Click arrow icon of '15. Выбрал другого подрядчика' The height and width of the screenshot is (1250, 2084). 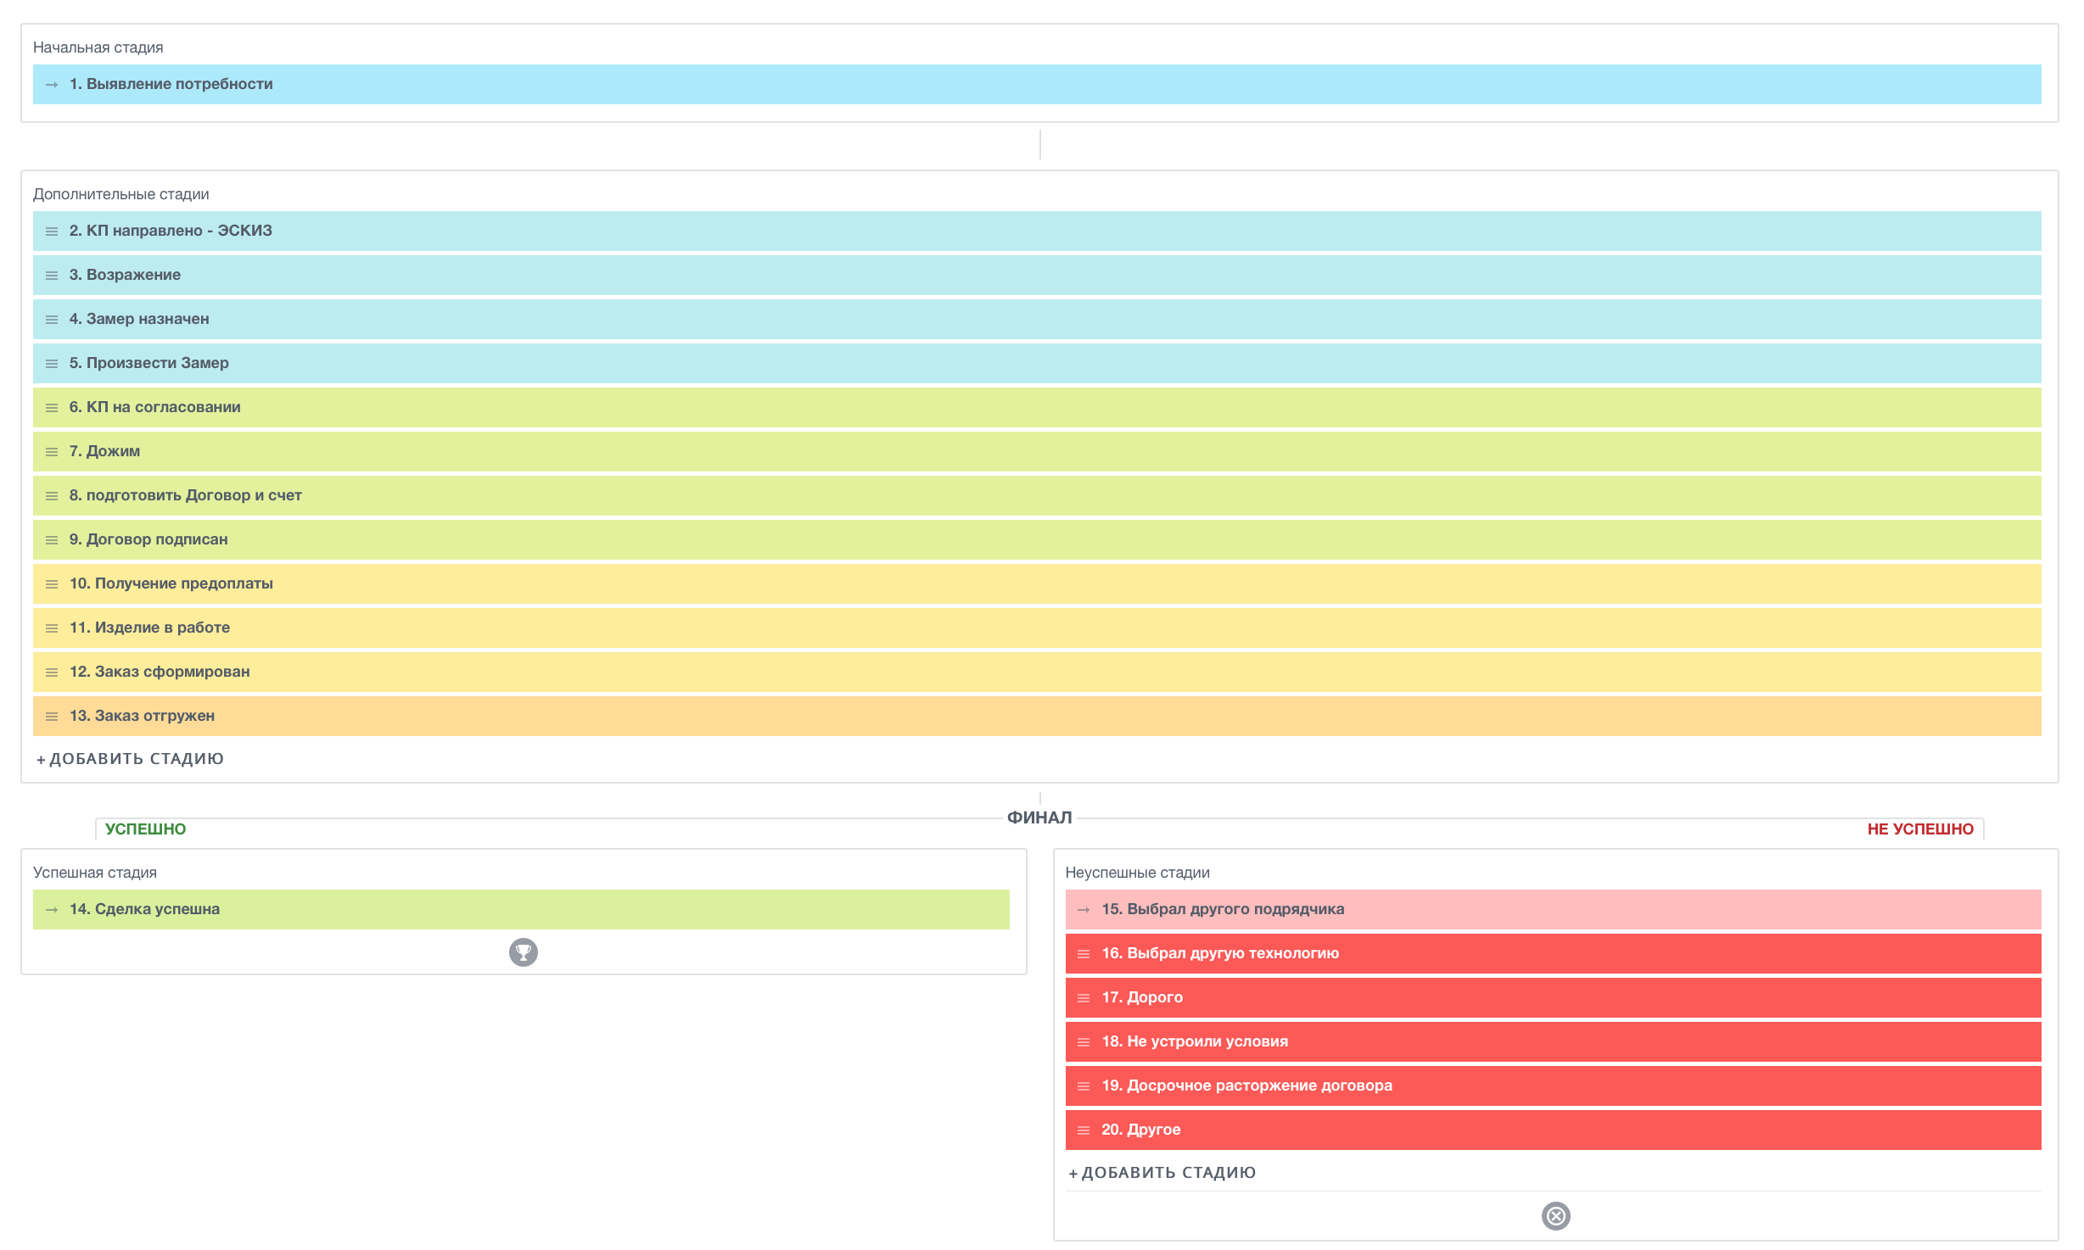pos(1083,910)
